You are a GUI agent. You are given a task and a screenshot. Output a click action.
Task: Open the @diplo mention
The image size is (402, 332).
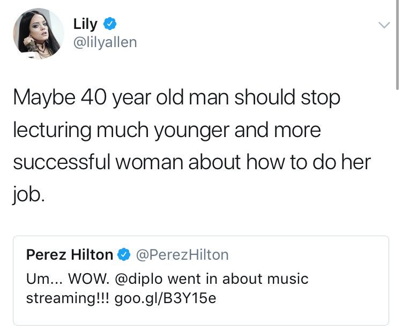(139, 278)
